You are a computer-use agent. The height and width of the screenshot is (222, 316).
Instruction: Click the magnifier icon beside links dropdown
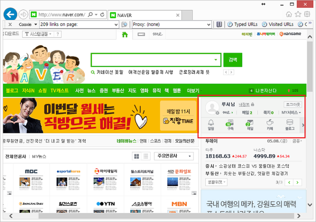[124, 25]
